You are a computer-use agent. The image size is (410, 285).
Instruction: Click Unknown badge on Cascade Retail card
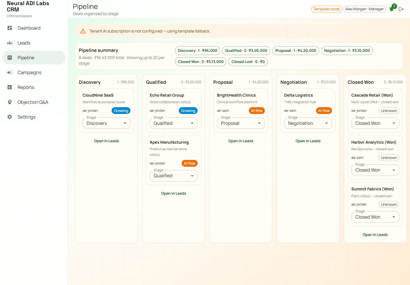coord(389,111)
